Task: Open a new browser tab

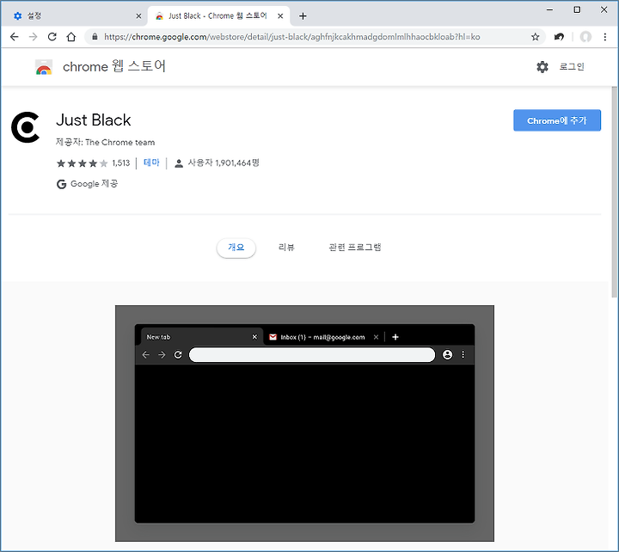Action: [303, 16]
